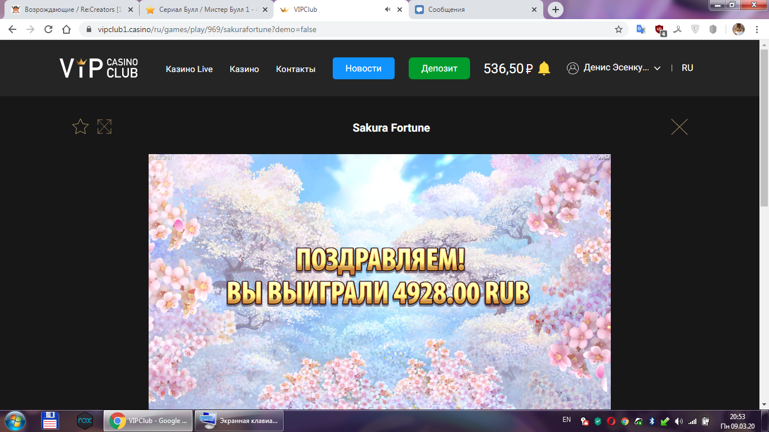Switch to the Возрождающие / Re:Creators tab

(x=71, y=10)
